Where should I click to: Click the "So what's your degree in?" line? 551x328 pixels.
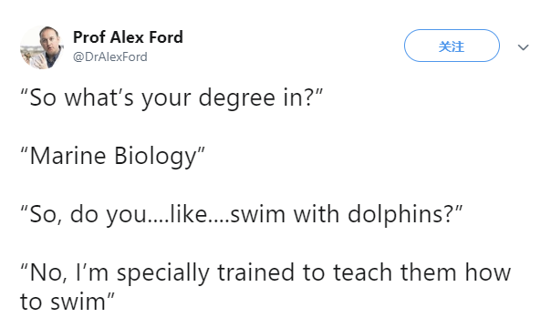pos(172,97)
